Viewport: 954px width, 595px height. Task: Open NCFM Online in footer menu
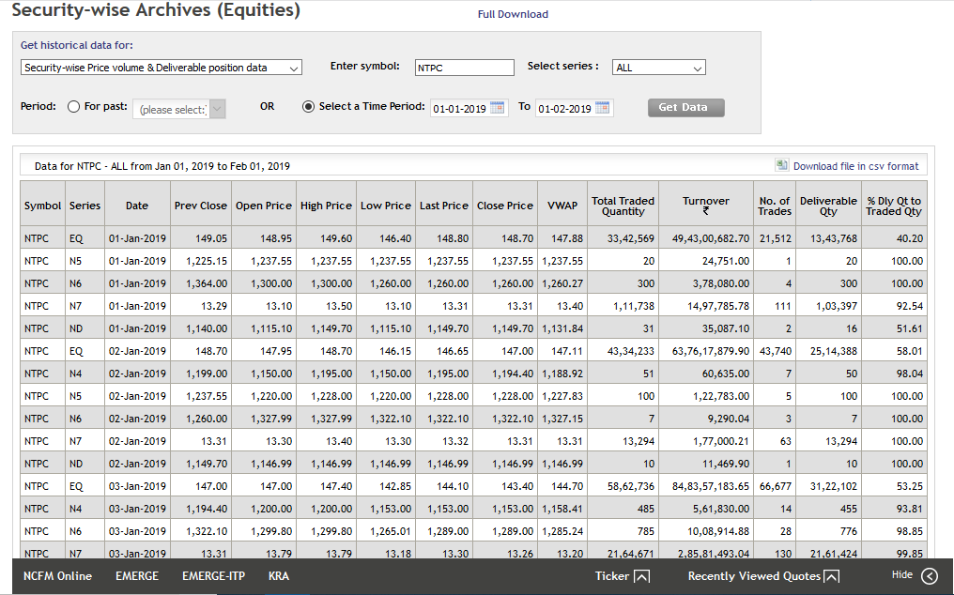[x=58, y=576]
